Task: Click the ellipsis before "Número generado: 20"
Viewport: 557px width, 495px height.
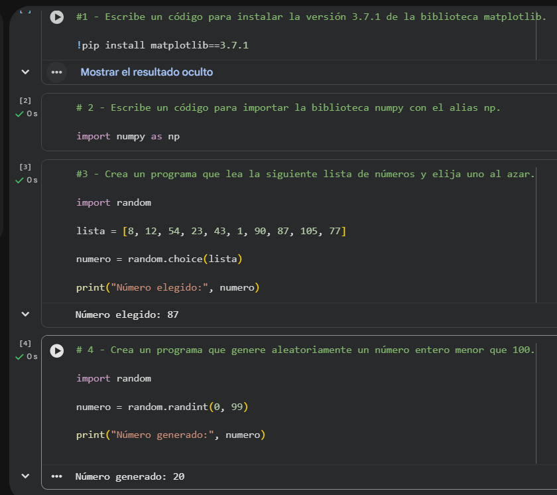Action: 56,476
